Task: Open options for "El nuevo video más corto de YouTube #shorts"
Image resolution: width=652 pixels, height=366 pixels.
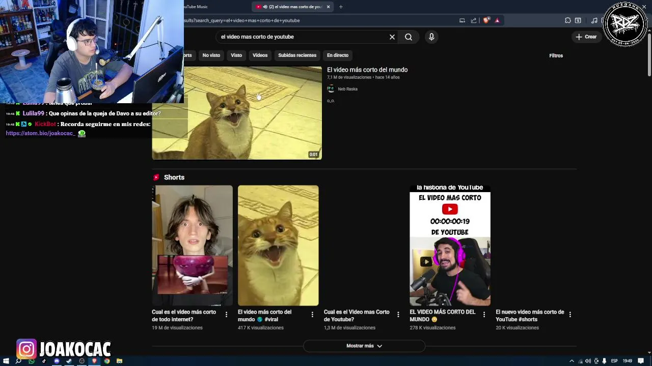Action: click(x=570, y=315)
